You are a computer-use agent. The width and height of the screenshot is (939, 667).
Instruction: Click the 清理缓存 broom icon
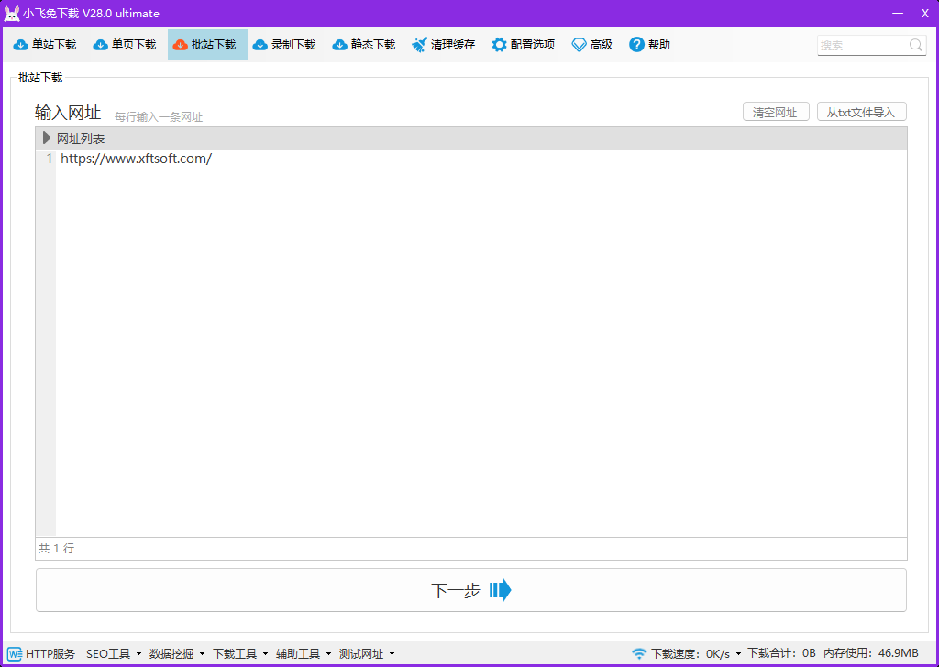[420, 45]
